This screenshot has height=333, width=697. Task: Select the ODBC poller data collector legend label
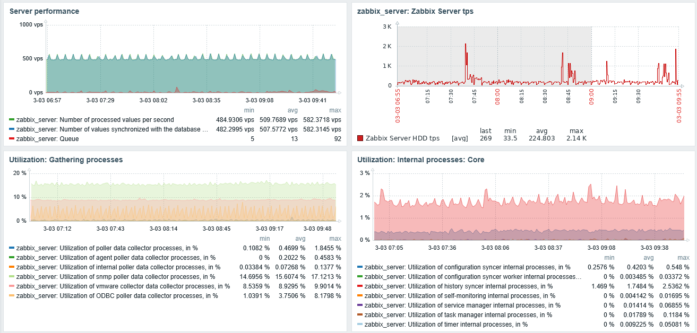[117, 295]
